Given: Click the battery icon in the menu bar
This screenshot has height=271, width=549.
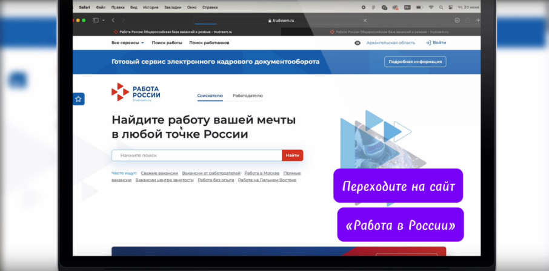Looking at the screenshot, I should [x=419, y=7].
